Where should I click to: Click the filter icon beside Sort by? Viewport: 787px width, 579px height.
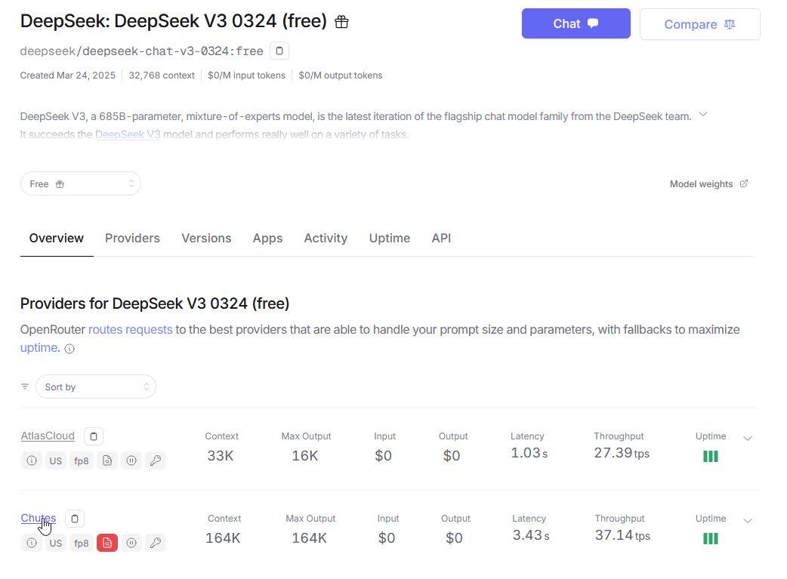(x=25, y=387)
